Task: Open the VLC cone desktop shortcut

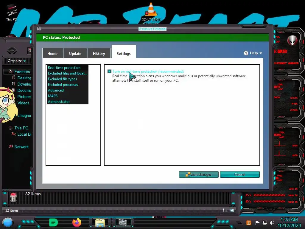Action: tap(151, 13)
